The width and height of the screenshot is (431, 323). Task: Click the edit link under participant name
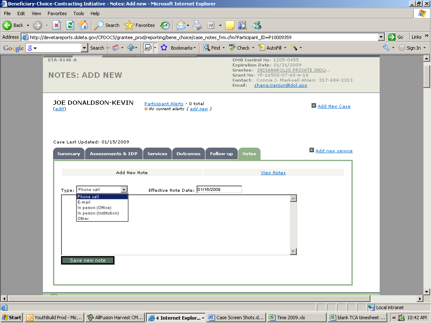tap(59, 109)
